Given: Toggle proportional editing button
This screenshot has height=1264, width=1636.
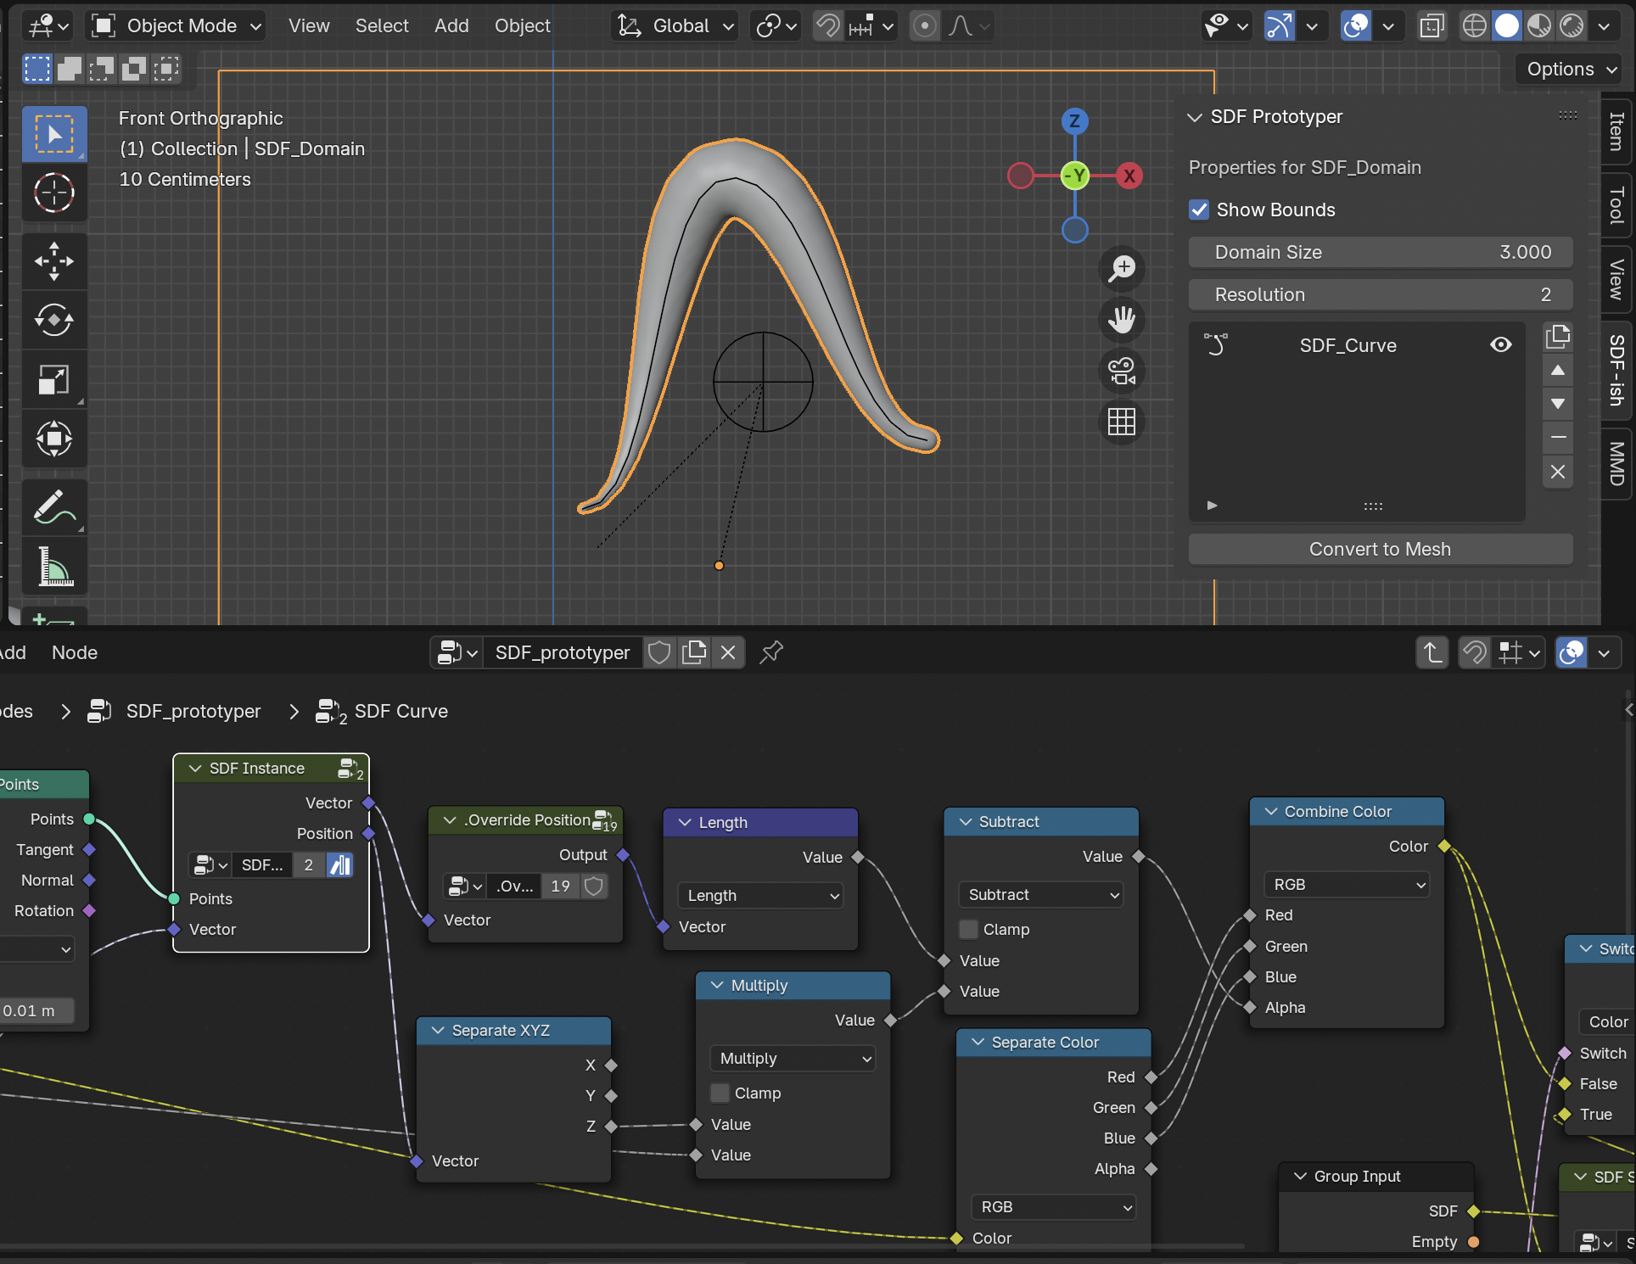Looking at the screenshot, I should point(925,26).
